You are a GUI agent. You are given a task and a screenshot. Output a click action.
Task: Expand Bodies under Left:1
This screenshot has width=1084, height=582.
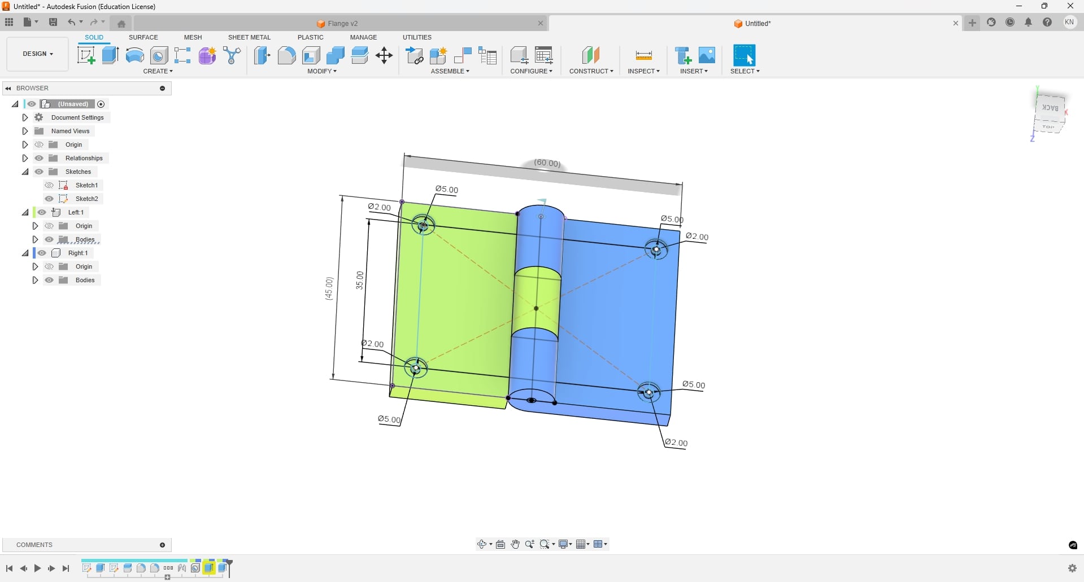click(35, 239)
